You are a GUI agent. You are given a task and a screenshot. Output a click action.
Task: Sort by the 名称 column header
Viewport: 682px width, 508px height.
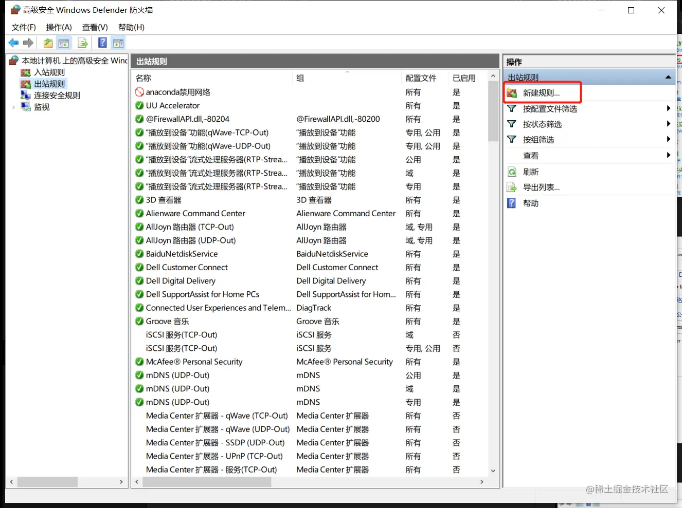212,78
